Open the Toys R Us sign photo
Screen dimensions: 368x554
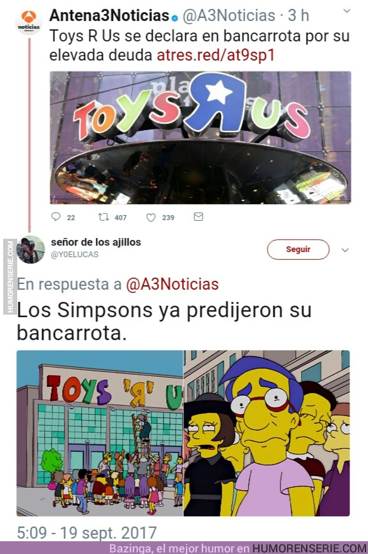(201, 137)
